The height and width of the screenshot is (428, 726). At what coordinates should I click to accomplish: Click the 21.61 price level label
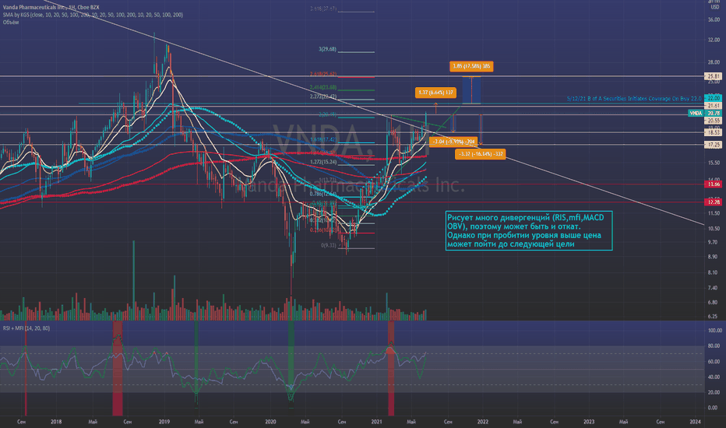713,106
